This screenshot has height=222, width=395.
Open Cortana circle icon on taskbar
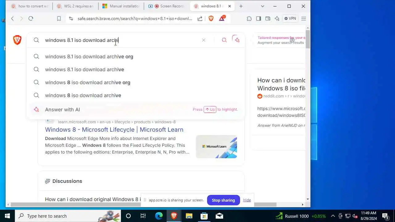coord(128,216)
